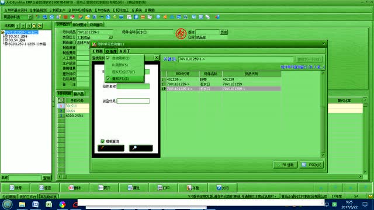Viewport: 374px width, 210px height.
Task: Open the File Explorer icon on taskbar
Action: (x=22, y=204)
